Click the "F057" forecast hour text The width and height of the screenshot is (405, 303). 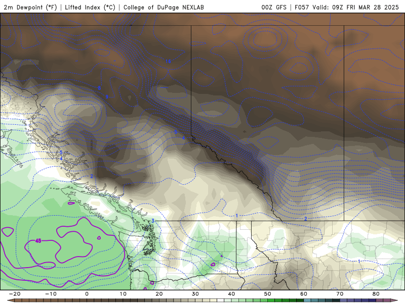click(x=302, y=7)
